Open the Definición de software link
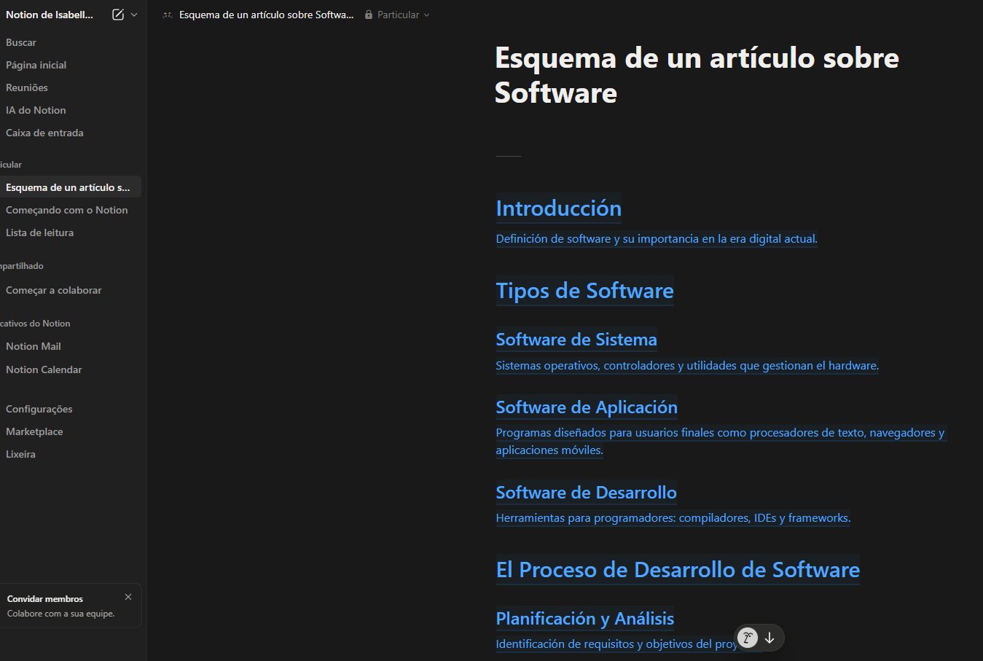 (x=655, y=238)
